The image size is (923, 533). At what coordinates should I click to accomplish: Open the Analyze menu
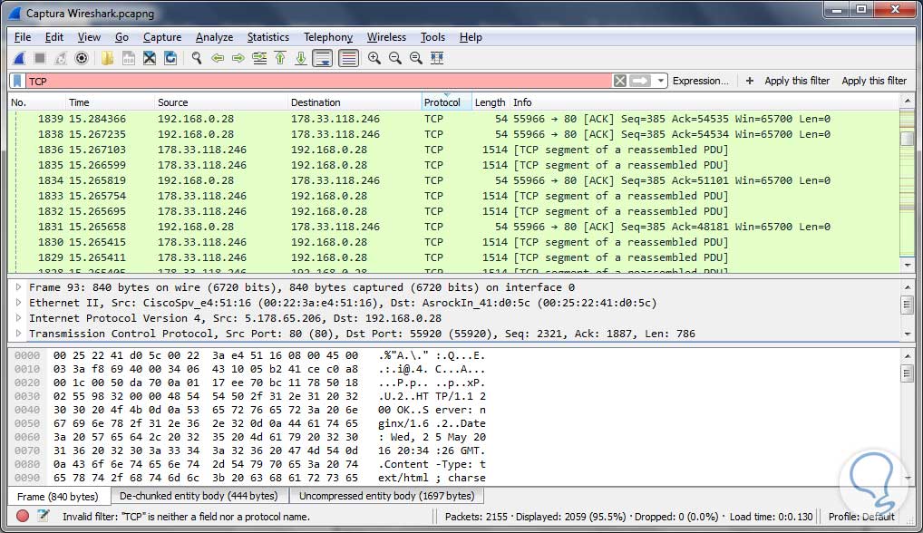click(214, 37)
